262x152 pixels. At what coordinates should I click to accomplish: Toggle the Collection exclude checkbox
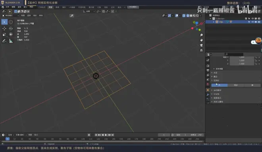pos(246,19)
